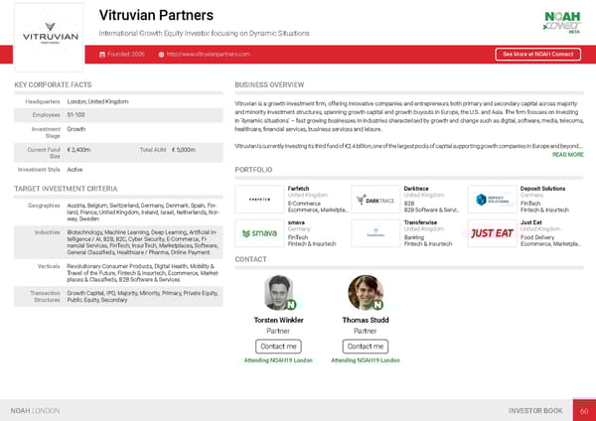
Task: Expand the overview with READ MORE
Action: click(x=567, y=155)
